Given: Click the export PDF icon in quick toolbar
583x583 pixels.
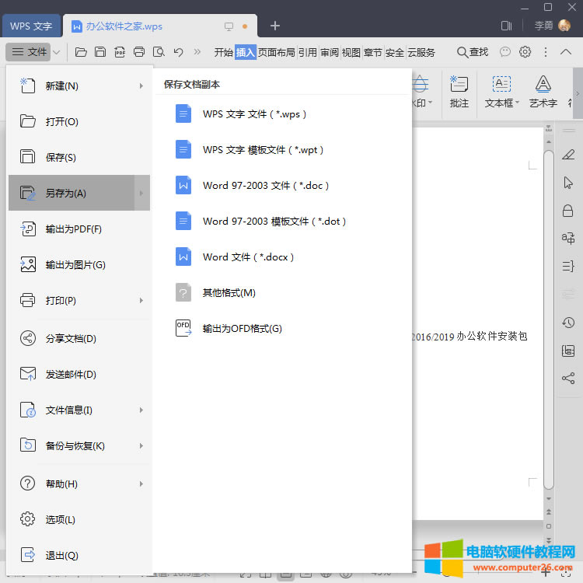Looking at the screenshot, I should (x=120, y=52).
